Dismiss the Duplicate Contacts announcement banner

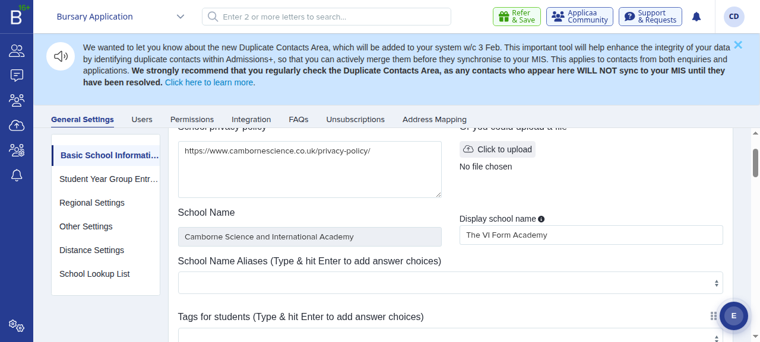738,44
